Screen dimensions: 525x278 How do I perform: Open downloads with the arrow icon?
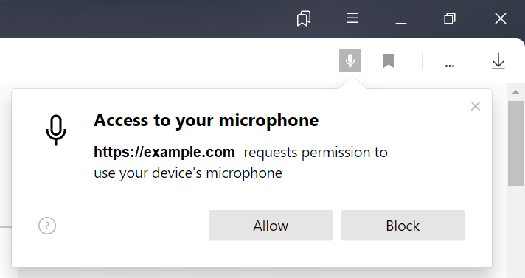coord(498,61)
